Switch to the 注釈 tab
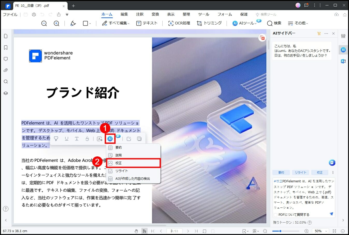Image resolution: width=349 pixels, height=235 pixels. 140,14
